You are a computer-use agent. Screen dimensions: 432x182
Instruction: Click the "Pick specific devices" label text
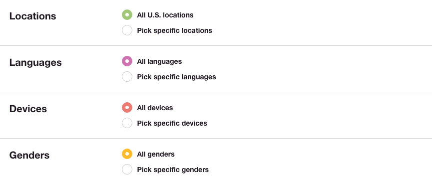point(172,123)
